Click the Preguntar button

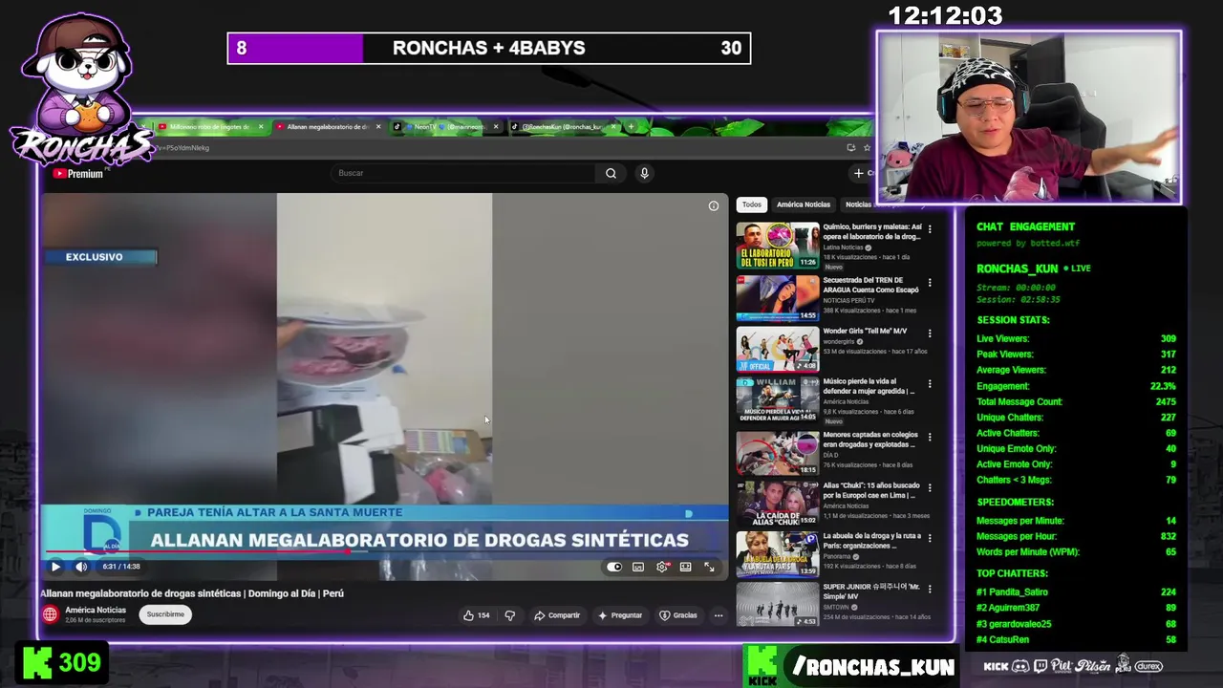click(x=620, y=615)
